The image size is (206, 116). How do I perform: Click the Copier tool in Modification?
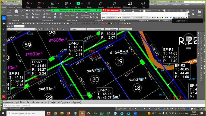click(x=36, y=14)
